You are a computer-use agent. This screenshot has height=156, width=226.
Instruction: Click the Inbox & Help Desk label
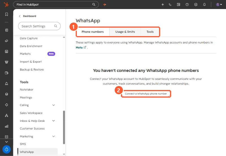[32, 121]
